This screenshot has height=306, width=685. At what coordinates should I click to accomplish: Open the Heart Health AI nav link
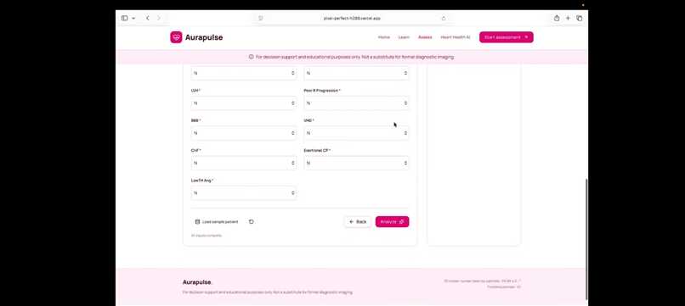456,37
